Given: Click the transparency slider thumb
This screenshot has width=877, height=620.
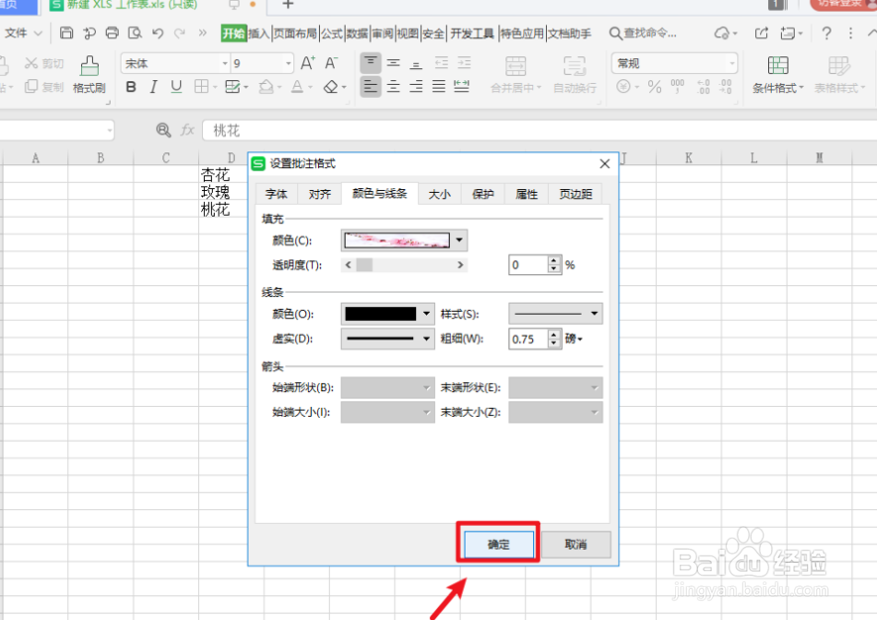Looking at the screenshot, I should click(x=364, y=265).
